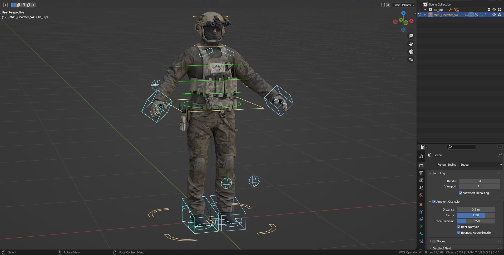Click the Zoom viewport magnifier icon
The width and height of the screenshot is (504, 255).
coord(411,36)
